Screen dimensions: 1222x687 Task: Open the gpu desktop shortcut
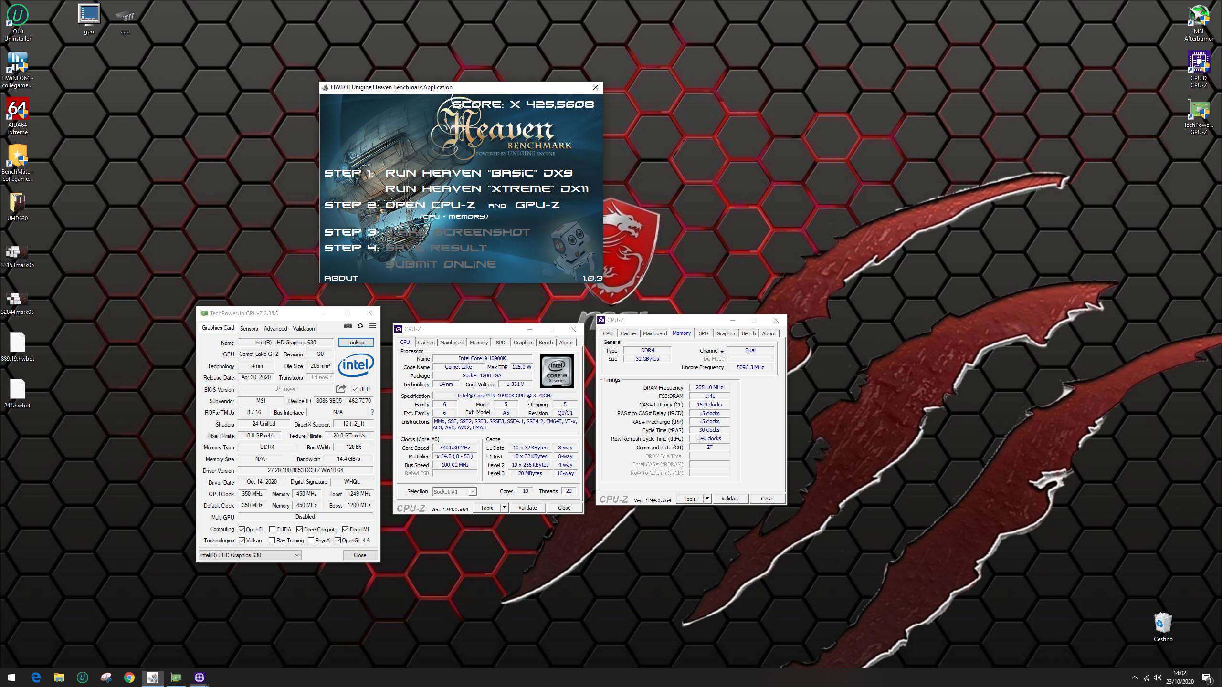(x=89, y=20)
